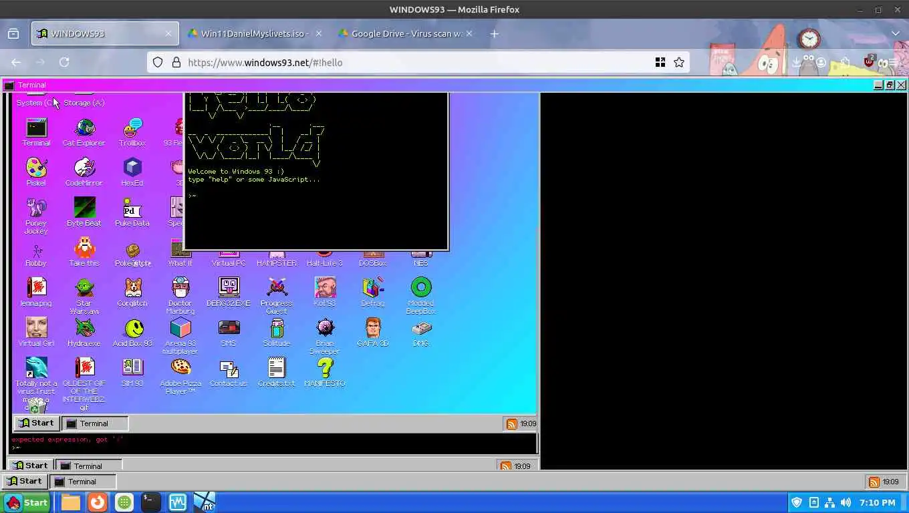Screen dimensions: 909x513
Task: Open Adobe Pizza Player icon
Action: pos(180,376)
